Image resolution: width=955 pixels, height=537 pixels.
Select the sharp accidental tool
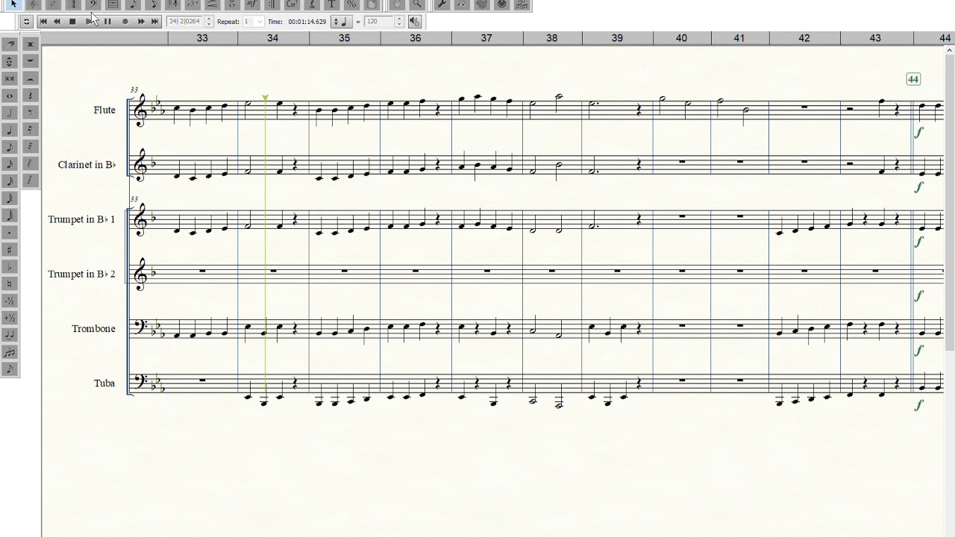tap(10, 250)
